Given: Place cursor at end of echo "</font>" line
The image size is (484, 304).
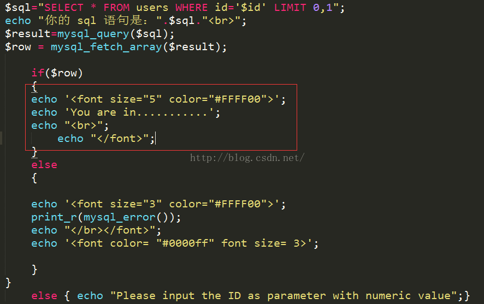Looking at the screenshot, I should (x=155, y=139).
